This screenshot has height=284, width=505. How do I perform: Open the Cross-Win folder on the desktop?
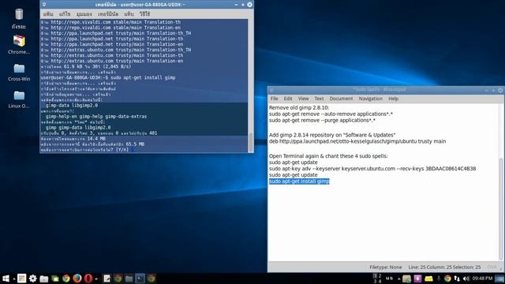[x=19, y=69]
